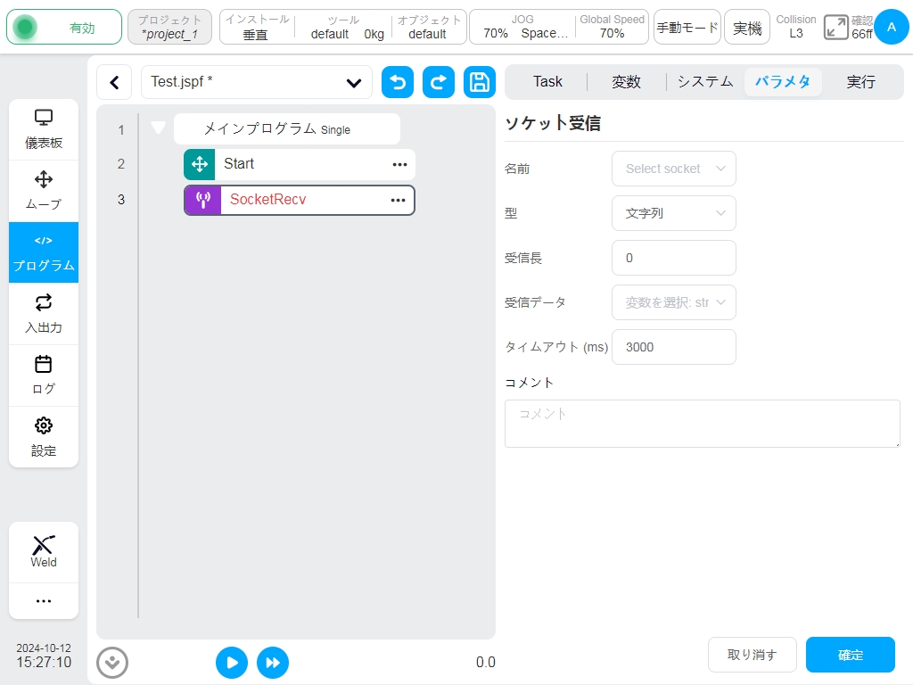The width and height of the screenshot is (913, 685).
Task: Click the タイムアウト timeout field with 3000
Action: point(674,347)
